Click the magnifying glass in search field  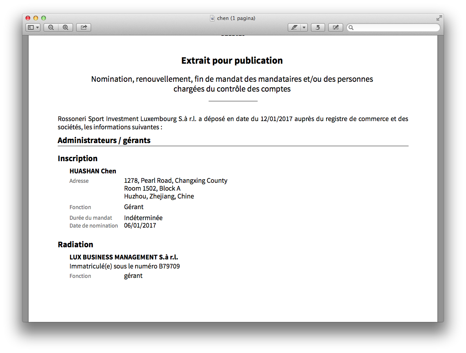pyautogui.click(x=351, y=28)
